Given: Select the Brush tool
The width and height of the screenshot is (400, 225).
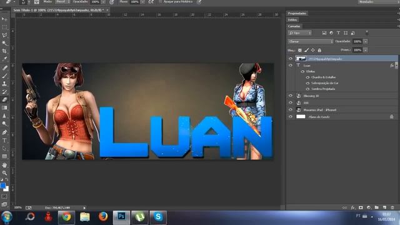Looking at the screenshot, I should point(4,76).
